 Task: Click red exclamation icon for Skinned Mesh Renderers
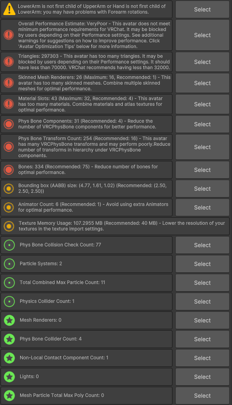coord(9,83)
